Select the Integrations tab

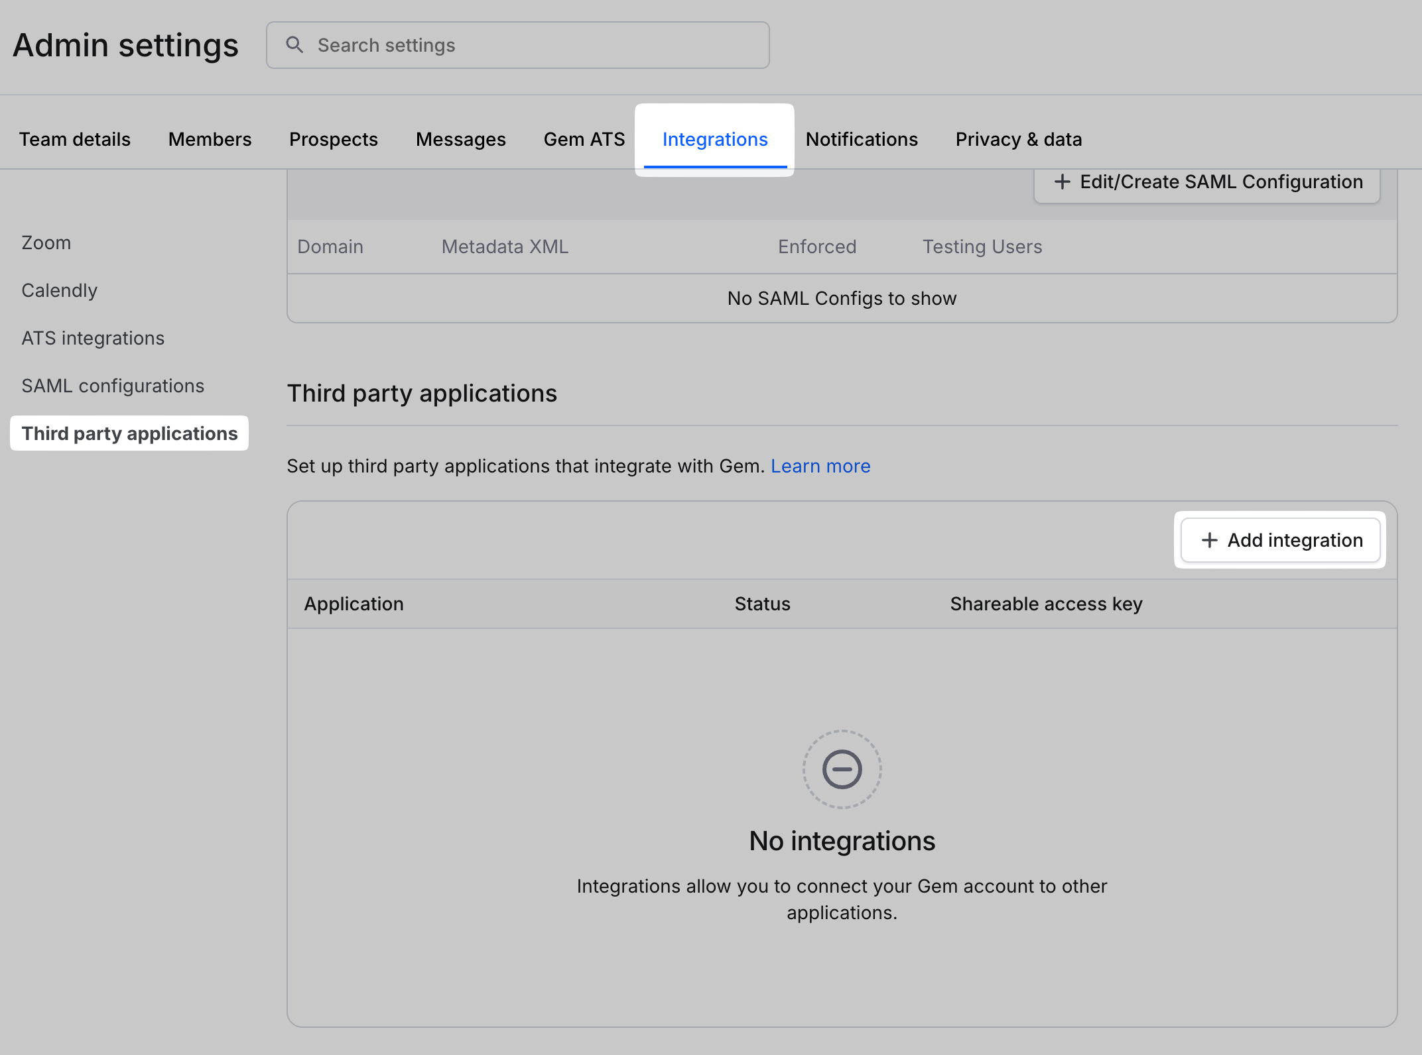pos(714,139)
